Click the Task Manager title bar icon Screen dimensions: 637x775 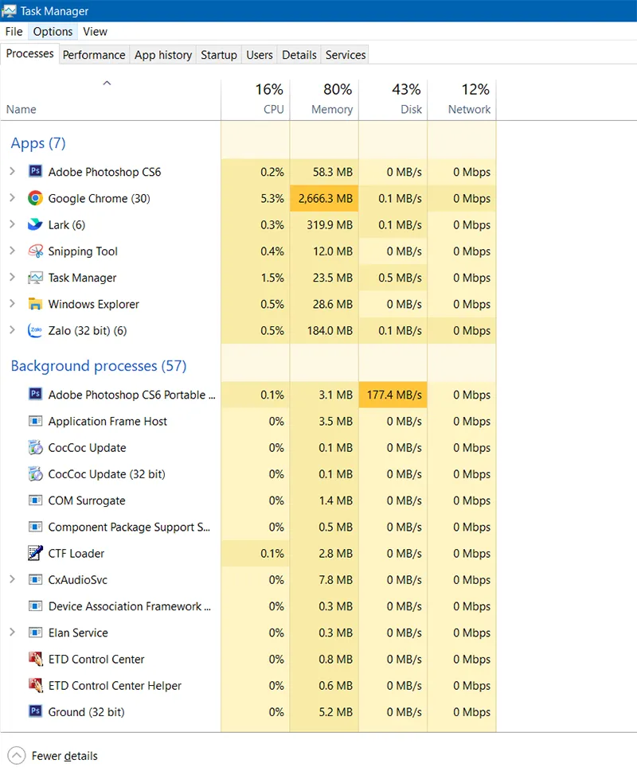9,11
